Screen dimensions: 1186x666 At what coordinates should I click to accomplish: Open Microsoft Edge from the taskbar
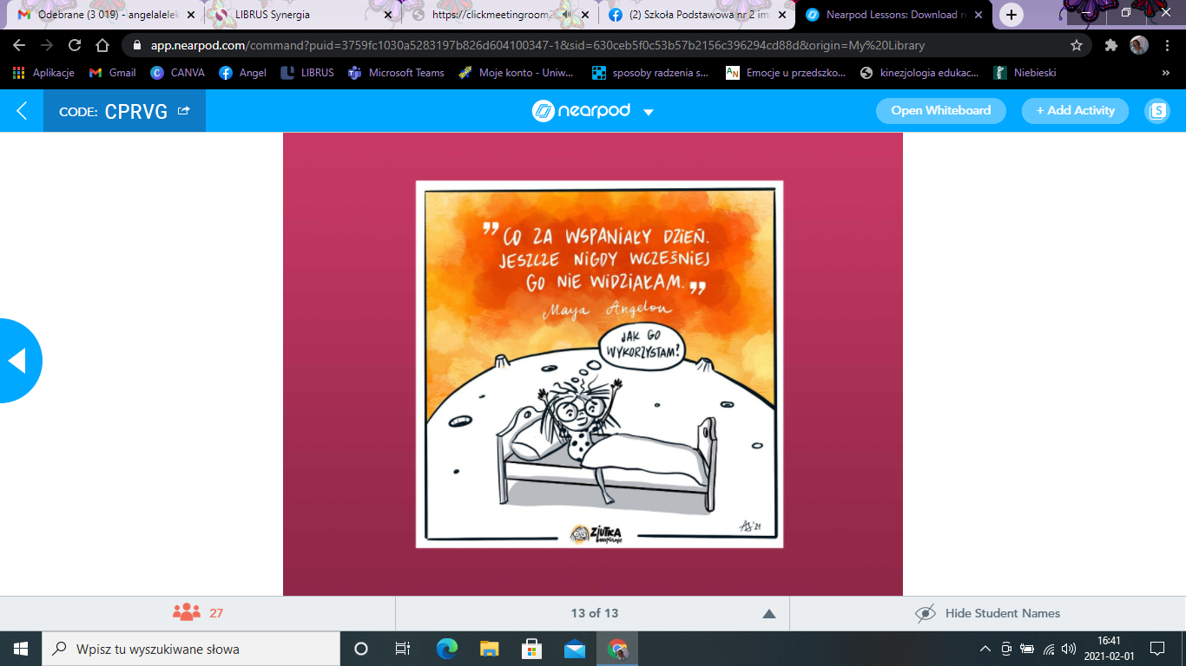(x=446, y=649)
